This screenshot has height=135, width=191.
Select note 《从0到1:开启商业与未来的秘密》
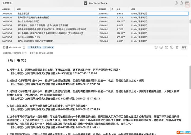point(94,17)
